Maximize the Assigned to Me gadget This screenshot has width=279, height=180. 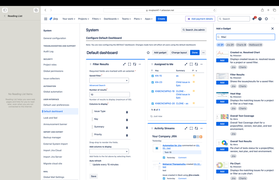(x=191, y=64)
